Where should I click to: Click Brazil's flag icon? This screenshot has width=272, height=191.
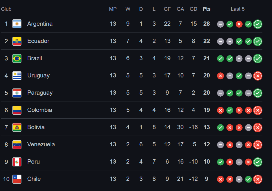(17, 58)
